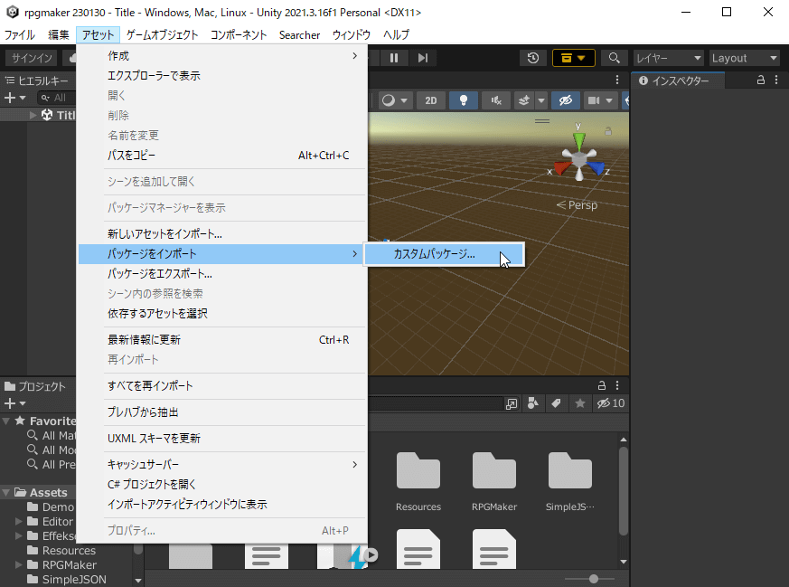
Task: Click the Pause button in the toolbar
Action: (395, 58)
